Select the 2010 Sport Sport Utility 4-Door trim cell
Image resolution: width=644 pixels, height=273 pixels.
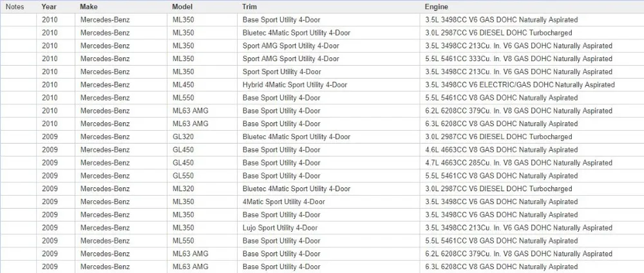point(328,72)
